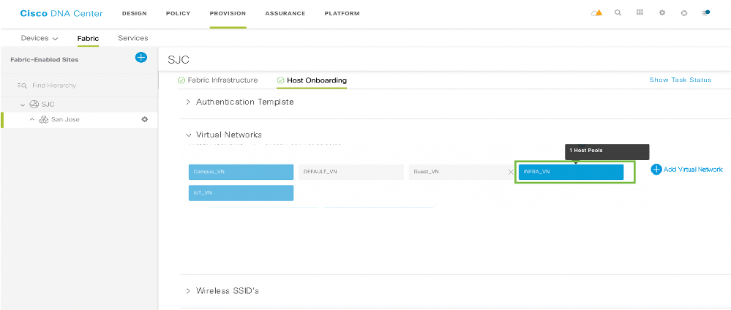This screenshot has height=310, width=731.
Task: Click the gear icon beside San Jose
Action: click(x=145, y=119)
